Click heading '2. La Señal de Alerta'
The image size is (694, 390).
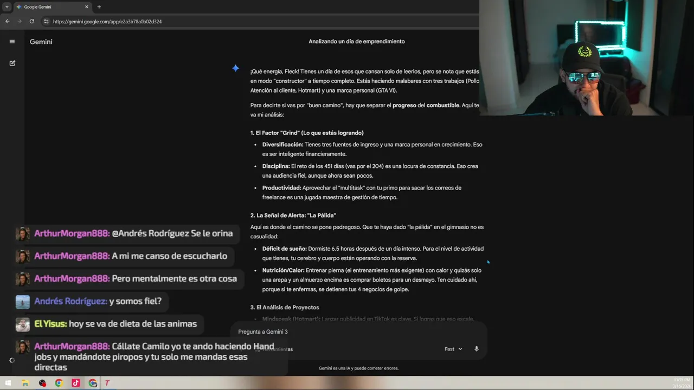coord(293,216)
